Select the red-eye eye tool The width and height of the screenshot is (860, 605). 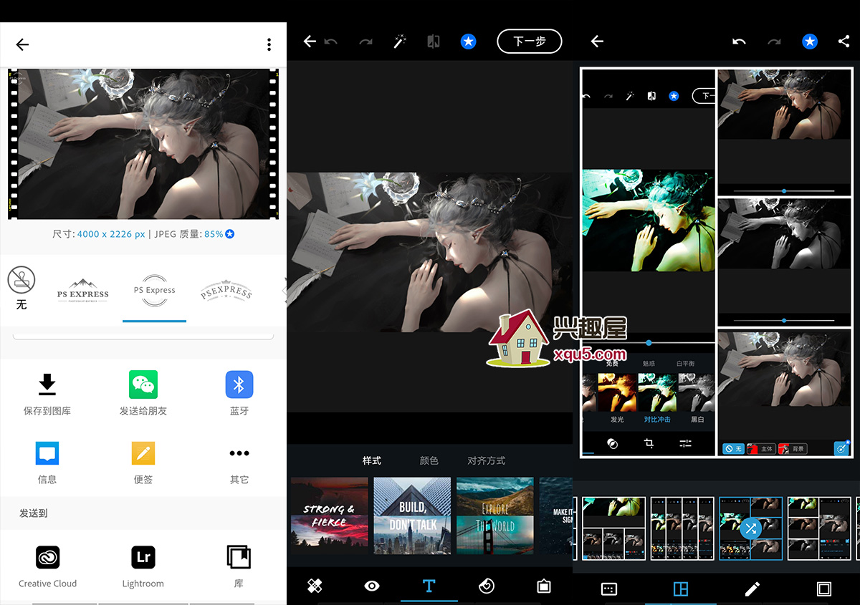pyautogui.click(x=372, y=586)
